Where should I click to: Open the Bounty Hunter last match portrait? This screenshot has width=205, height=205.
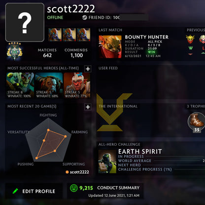pyautogui.click(x=110, y=47)
